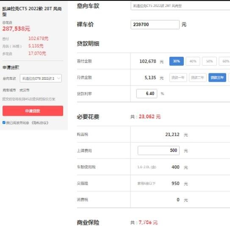Image resolution: width=230 pixels, height=226 pixels.
Task: Click the 上牌费用 input field showing 500
Action: [158, 151]
